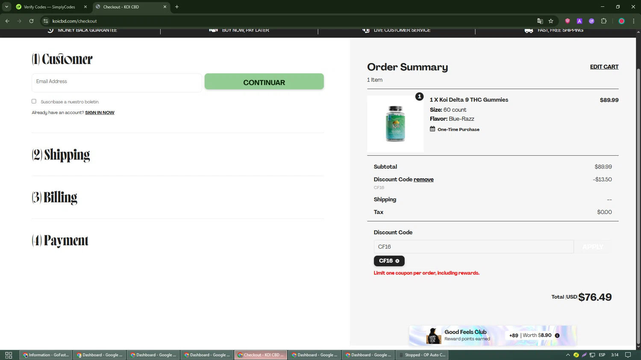Click the total price $76.49
Screen dimensions: 641x360
click(x=595, y=297)
